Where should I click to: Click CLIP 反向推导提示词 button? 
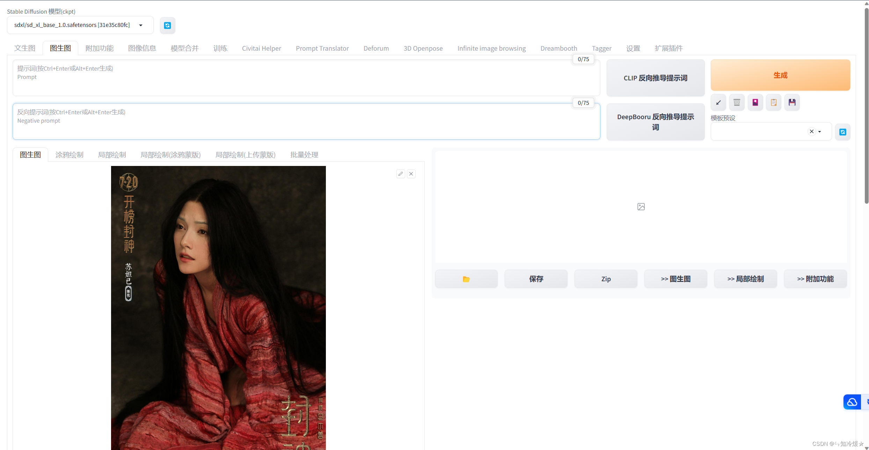(655, 78)
